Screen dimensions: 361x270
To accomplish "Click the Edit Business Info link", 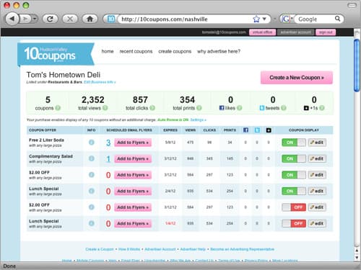I will point(100,82).
